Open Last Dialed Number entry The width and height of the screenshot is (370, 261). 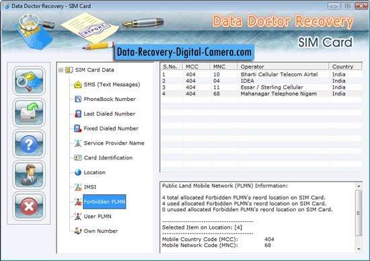[x=110, y=114]
